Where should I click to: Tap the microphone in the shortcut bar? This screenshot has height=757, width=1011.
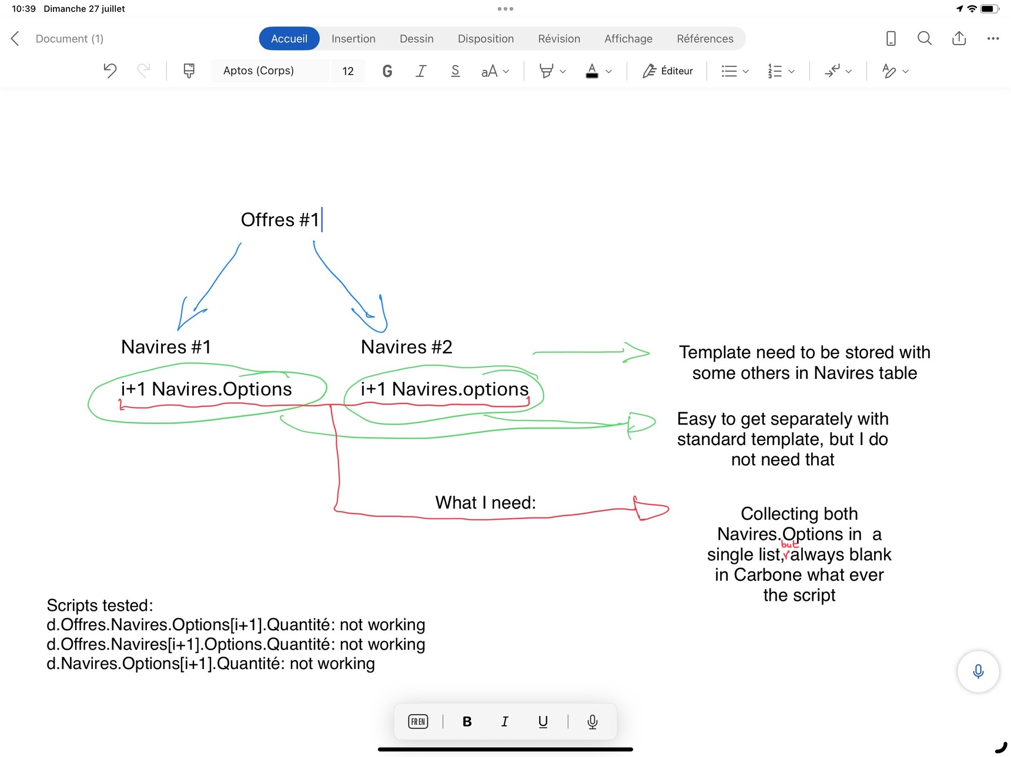(592, 722)
